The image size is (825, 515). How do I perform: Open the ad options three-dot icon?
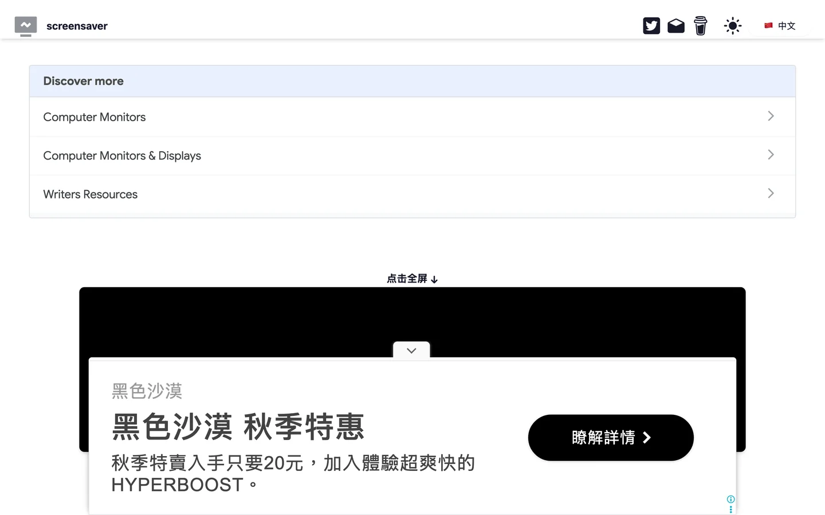730,509
